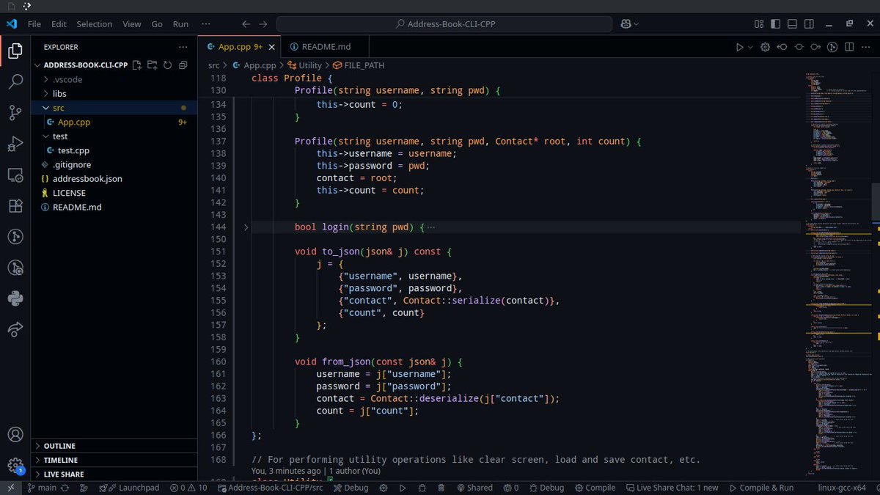Viewport: 880px width, 495px height.
Task: Click Live Share Chat in status bar
Action: [672, 488]
